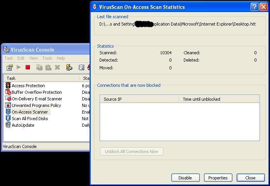The image size is (270, 186).
Task: Click the grayed Paste toolbar icon
Action: [x=48, y=67]
